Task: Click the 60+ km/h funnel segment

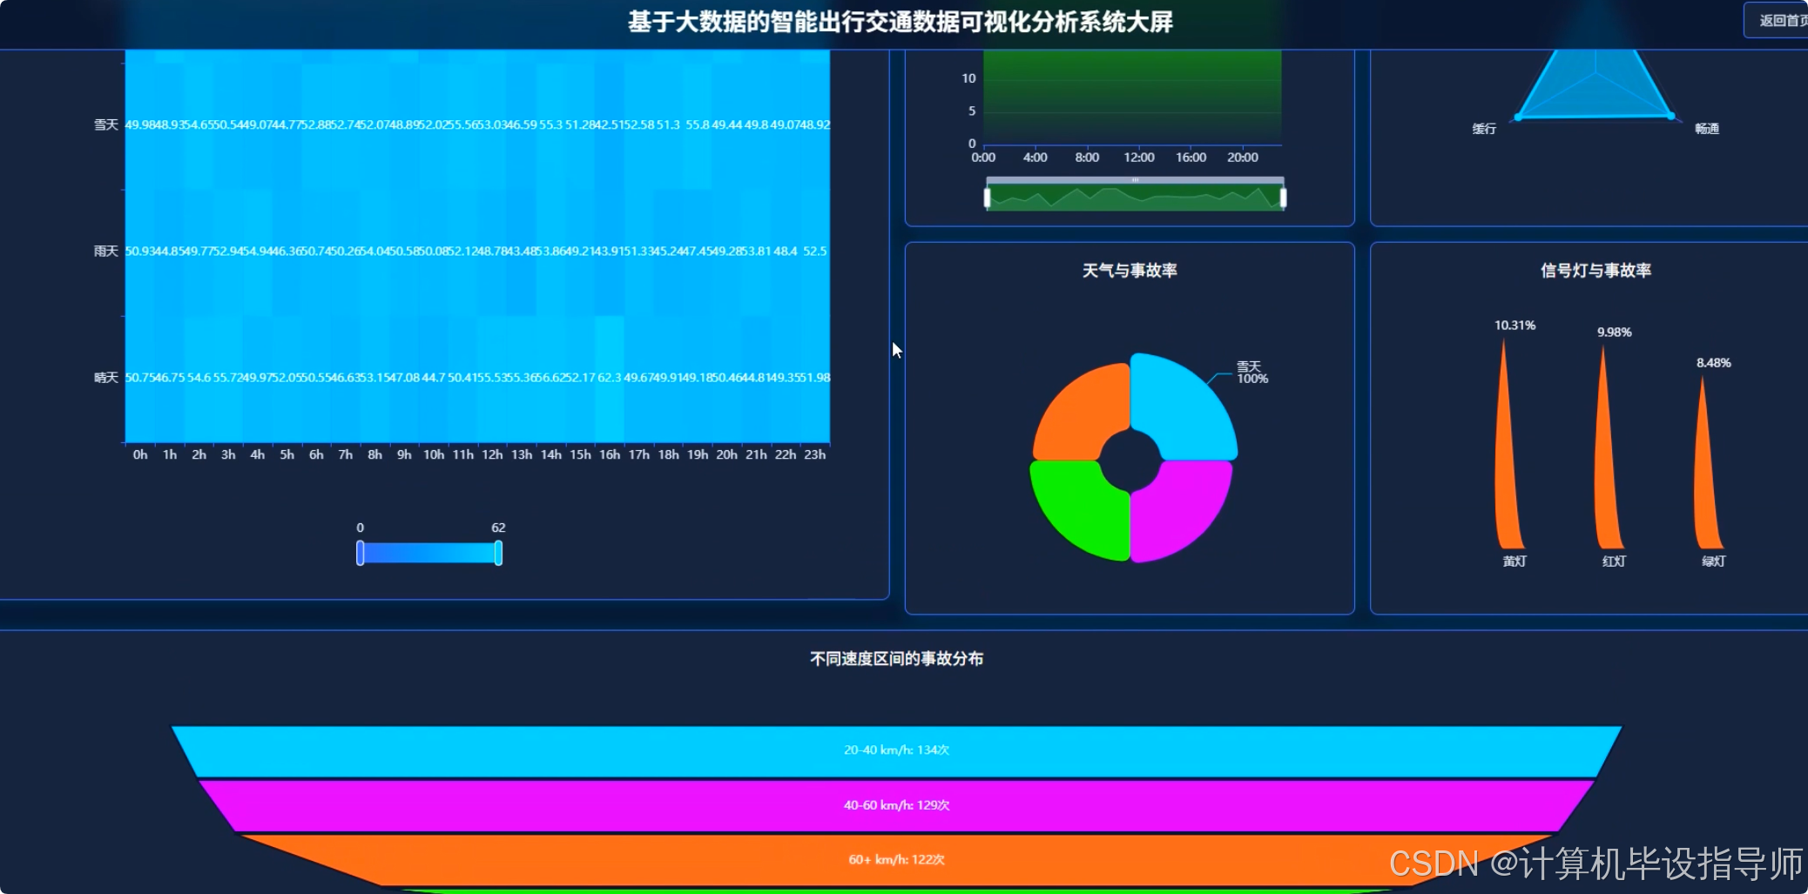Action: click(895, 859)
